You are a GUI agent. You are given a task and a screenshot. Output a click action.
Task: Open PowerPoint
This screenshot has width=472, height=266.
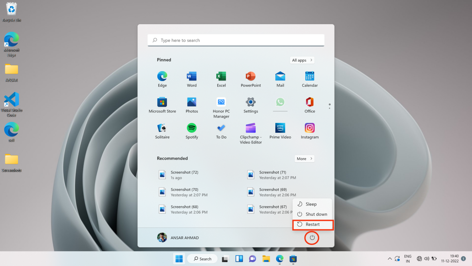[250, 77]
